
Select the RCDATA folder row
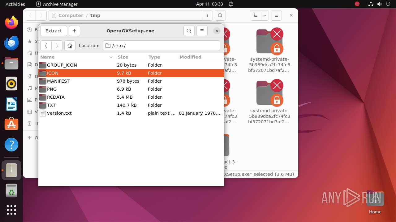click(131, 97)
